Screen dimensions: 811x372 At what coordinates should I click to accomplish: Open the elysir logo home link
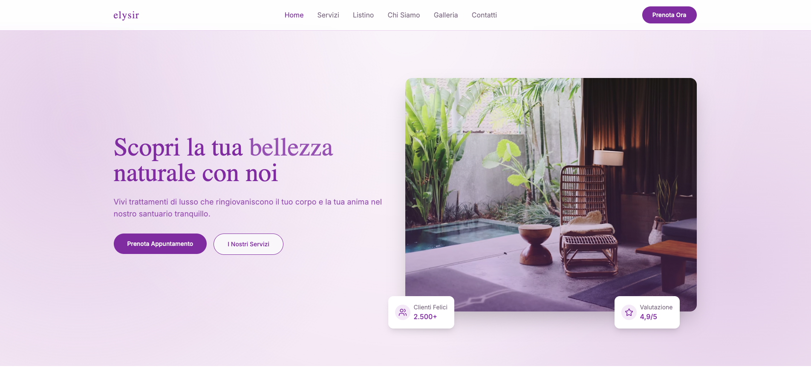click(126, 15)
